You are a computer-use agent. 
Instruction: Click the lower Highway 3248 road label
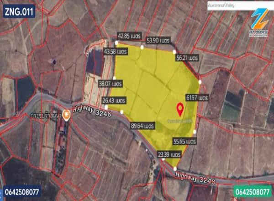pos(195,179)
